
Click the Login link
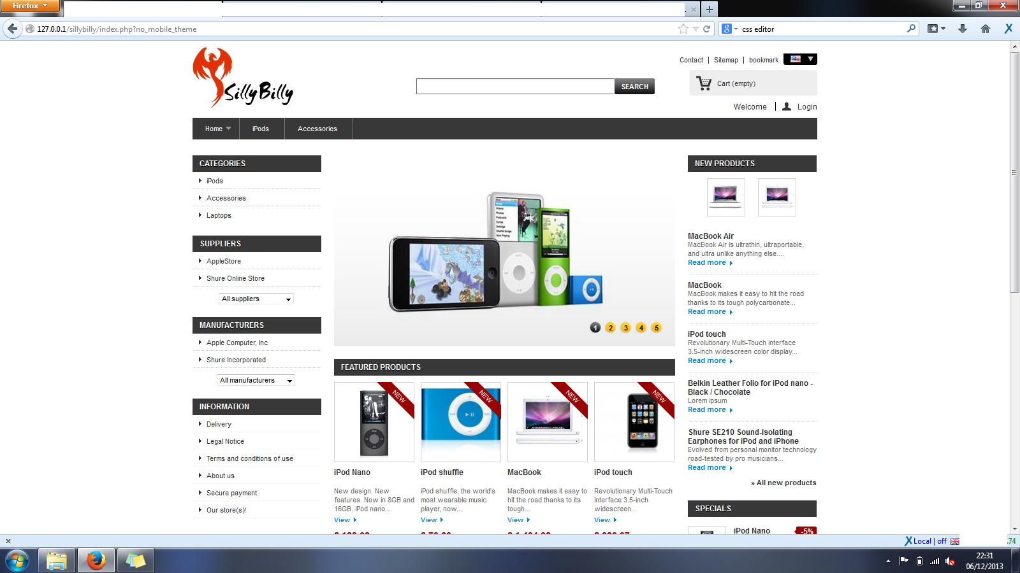coord(807,107)
